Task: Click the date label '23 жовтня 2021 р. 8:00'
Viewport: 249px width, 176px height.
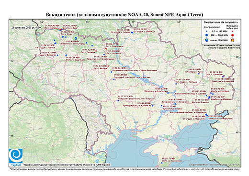Action: [x=26, y=27]
